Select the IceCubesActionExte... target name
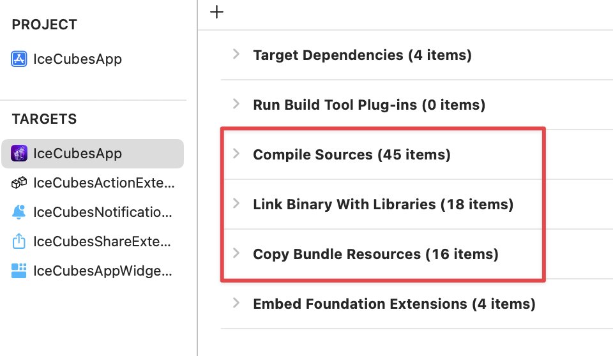This screenshot has height=356, width=613. click(103, 183)
